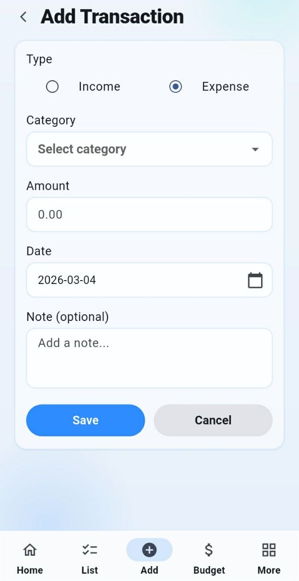Click inside the Amount field
Screen dimensions: 299x581
[149, 214]
